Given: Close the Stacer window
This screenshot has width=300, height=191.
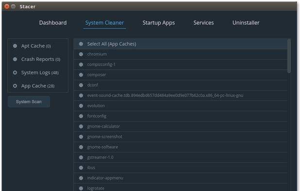Looking at the screenshot, I should pos(7,6).
